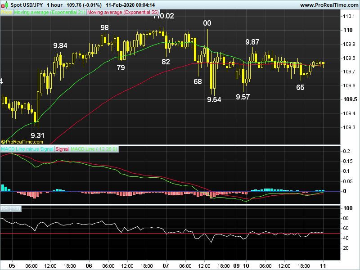The width and height of the screenshot is (360, 270).
Task: Click the 0.05 MACD axis label
Action: [347, 182]
